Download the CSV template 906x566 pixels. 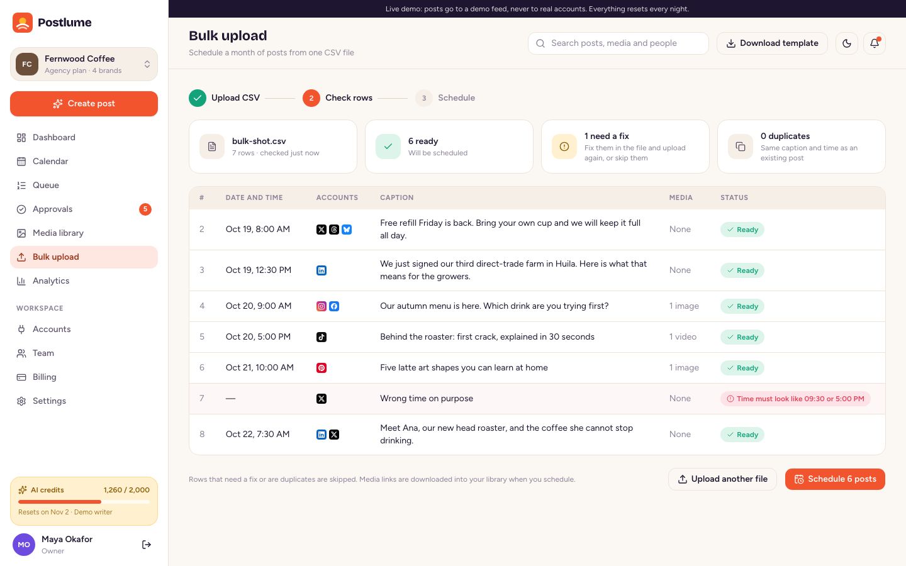[772, 43]
